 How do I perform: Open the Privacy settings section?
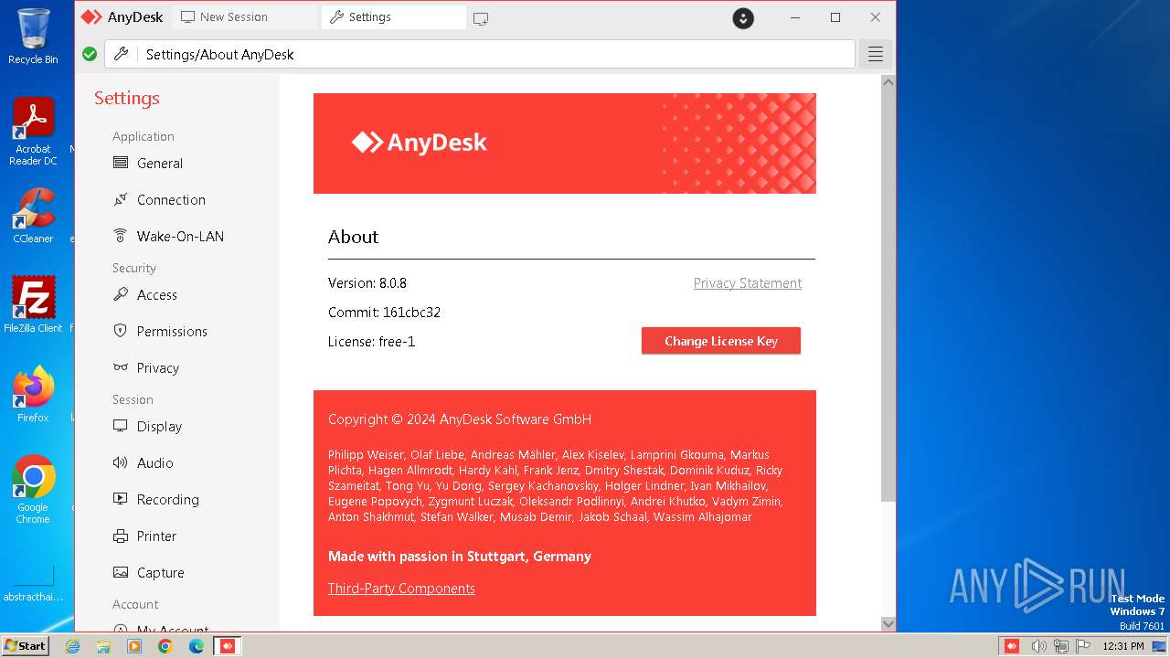(x=145, y=368)
